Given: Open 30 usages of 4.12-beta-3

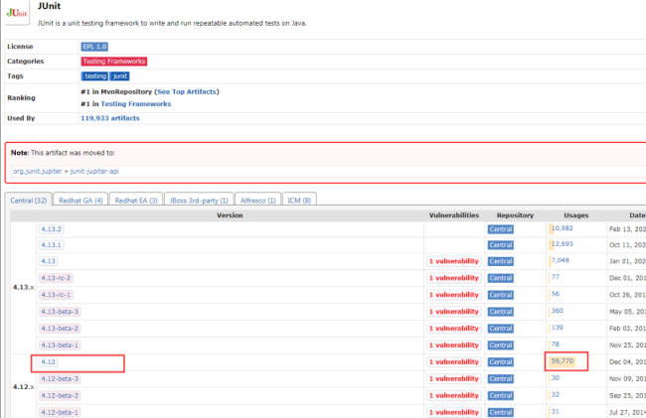Looking at the screenshot, I should tap(556, 378).
